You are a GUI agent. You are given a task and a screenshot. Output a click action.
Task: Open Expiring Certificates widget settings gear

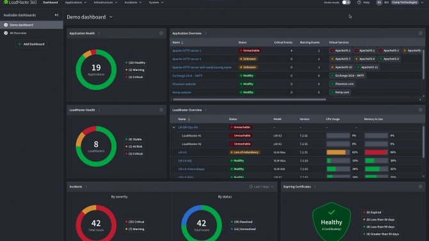420,187
